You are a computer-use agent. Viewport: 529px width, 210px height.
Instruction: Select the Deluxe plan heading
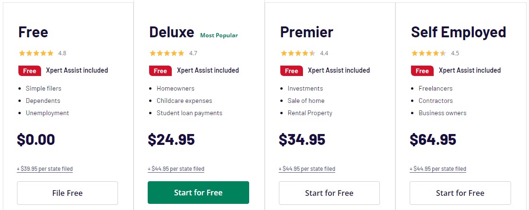click(x=171, y=32)
